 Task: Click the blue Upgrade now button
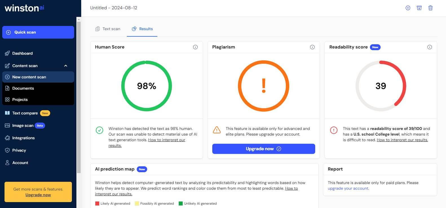pyautogui.click(x=264, y=149)
